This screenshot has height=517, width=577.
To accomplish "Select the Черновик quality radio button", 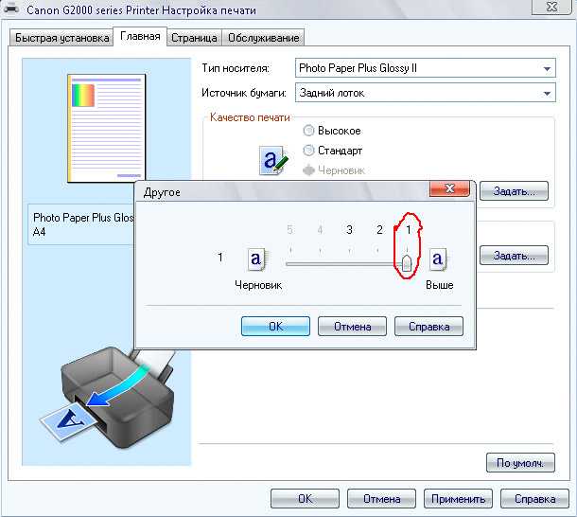I will [x=308, y=170].
